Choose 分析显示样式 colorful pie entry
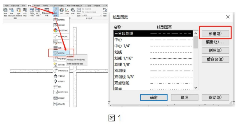Image resolution: width=236 pixels, height=127 pixels. [x=61, y=30]
